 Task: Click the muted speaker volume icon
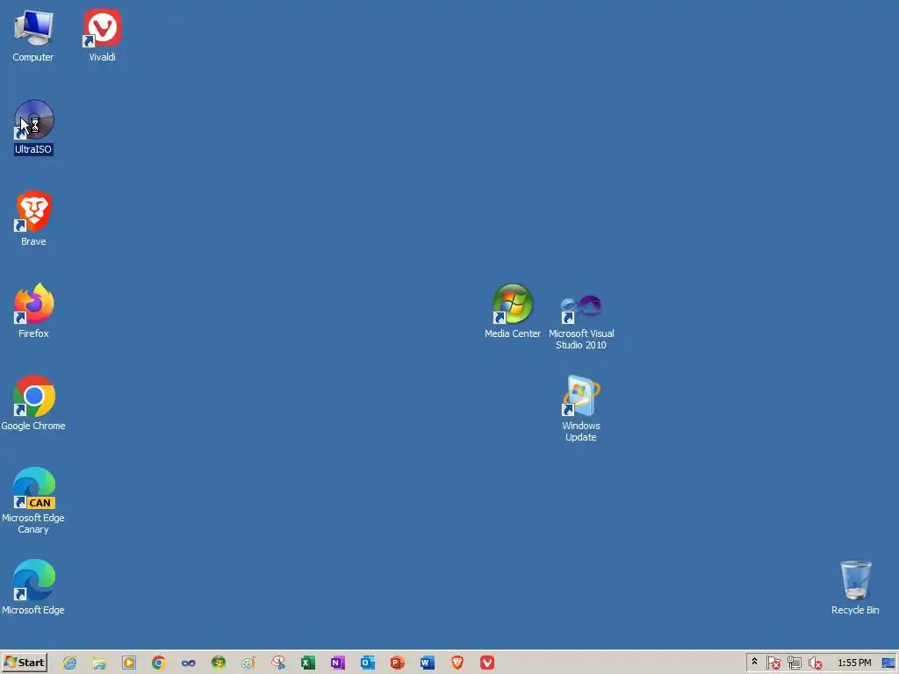(x=815, y=663)
